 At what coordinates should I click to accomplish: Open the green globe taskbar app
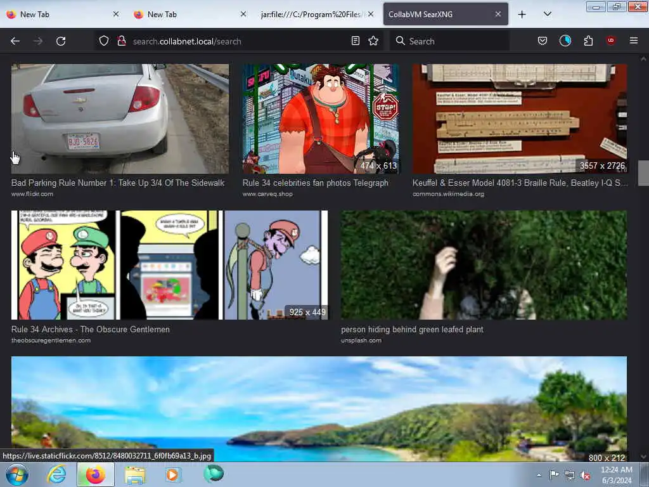(214, 474)
